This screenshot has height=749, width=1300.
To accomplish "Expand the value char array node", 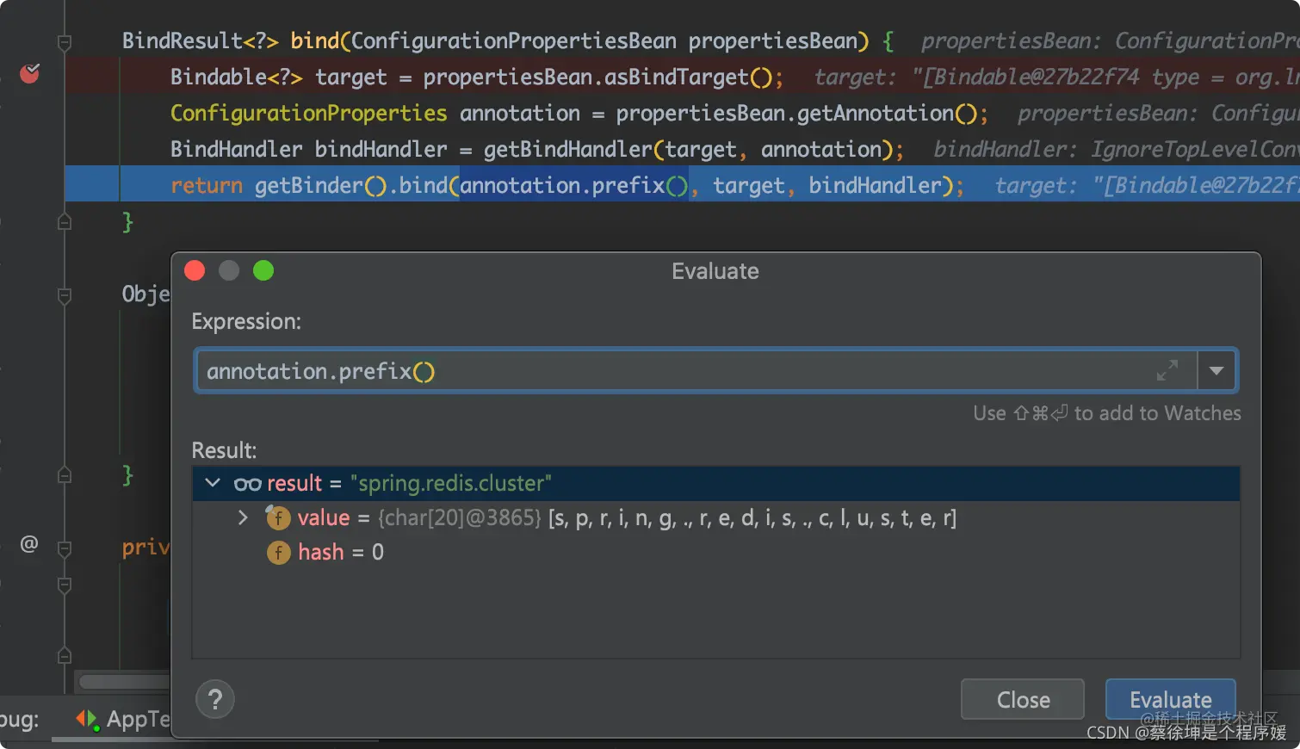I will [243, 517].
